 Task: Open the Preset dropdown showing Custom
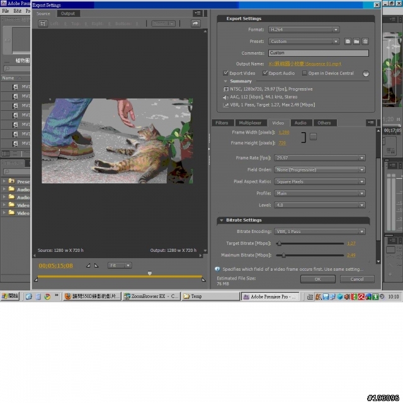pyautogui.click(x=304, y=42)
